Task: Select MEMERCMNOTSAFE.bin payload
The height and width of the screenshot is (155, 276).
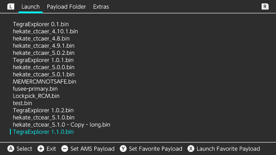Action: pyautogui.click(x=44, y=82)
